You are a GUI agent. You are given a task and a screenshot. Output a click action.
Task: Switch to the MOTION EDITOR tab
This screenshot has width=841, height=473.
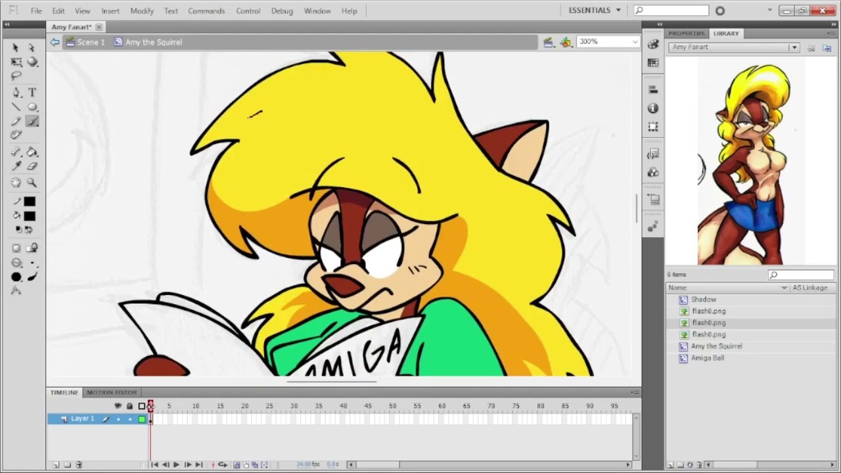[112, 392]
